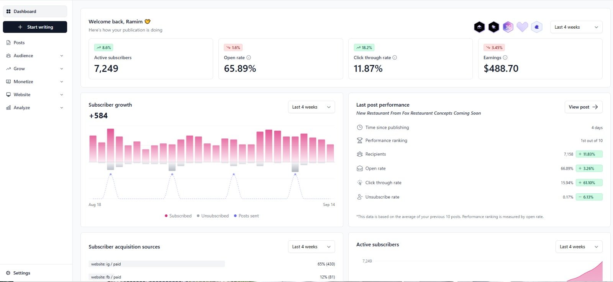Click the black cursor hexagon badge
The image size is (613, 282).
[493, 27]
